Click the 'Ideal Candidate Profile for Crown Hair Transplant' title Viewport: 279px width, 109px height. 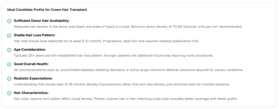pyautogui.click(x=47, y=10)
